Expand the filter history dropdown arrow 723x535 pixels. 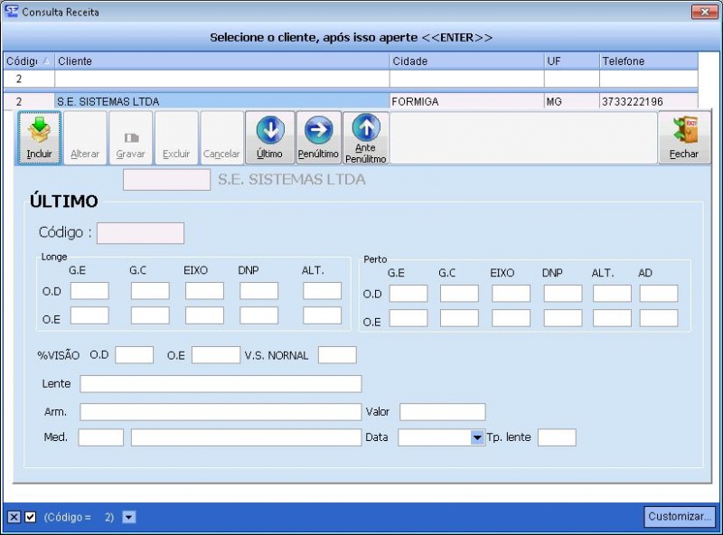[128, 517]
